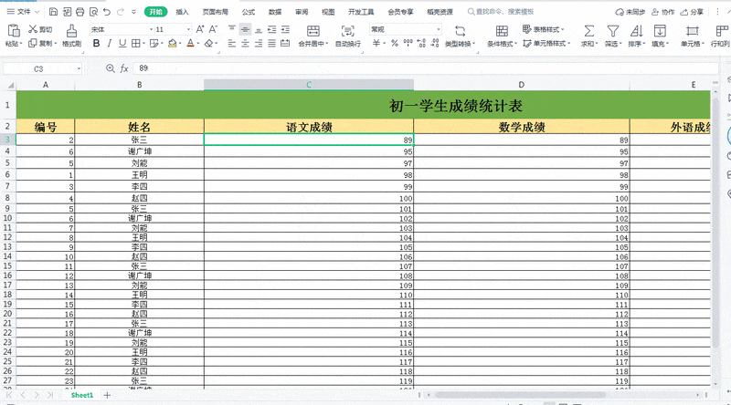The image size is (731, 405).
Task: Toggle Underline formatting
Action: click(122, 43)
